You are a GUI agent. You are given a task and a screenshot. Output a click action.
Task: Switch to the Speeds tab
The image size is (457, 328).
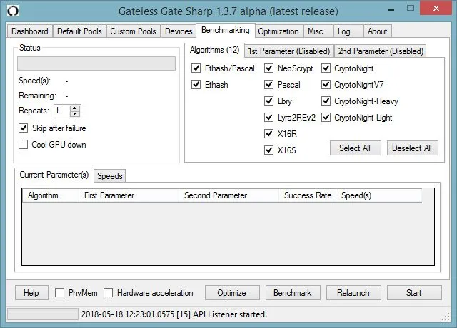pyautogui.click(x=109, y=176)
